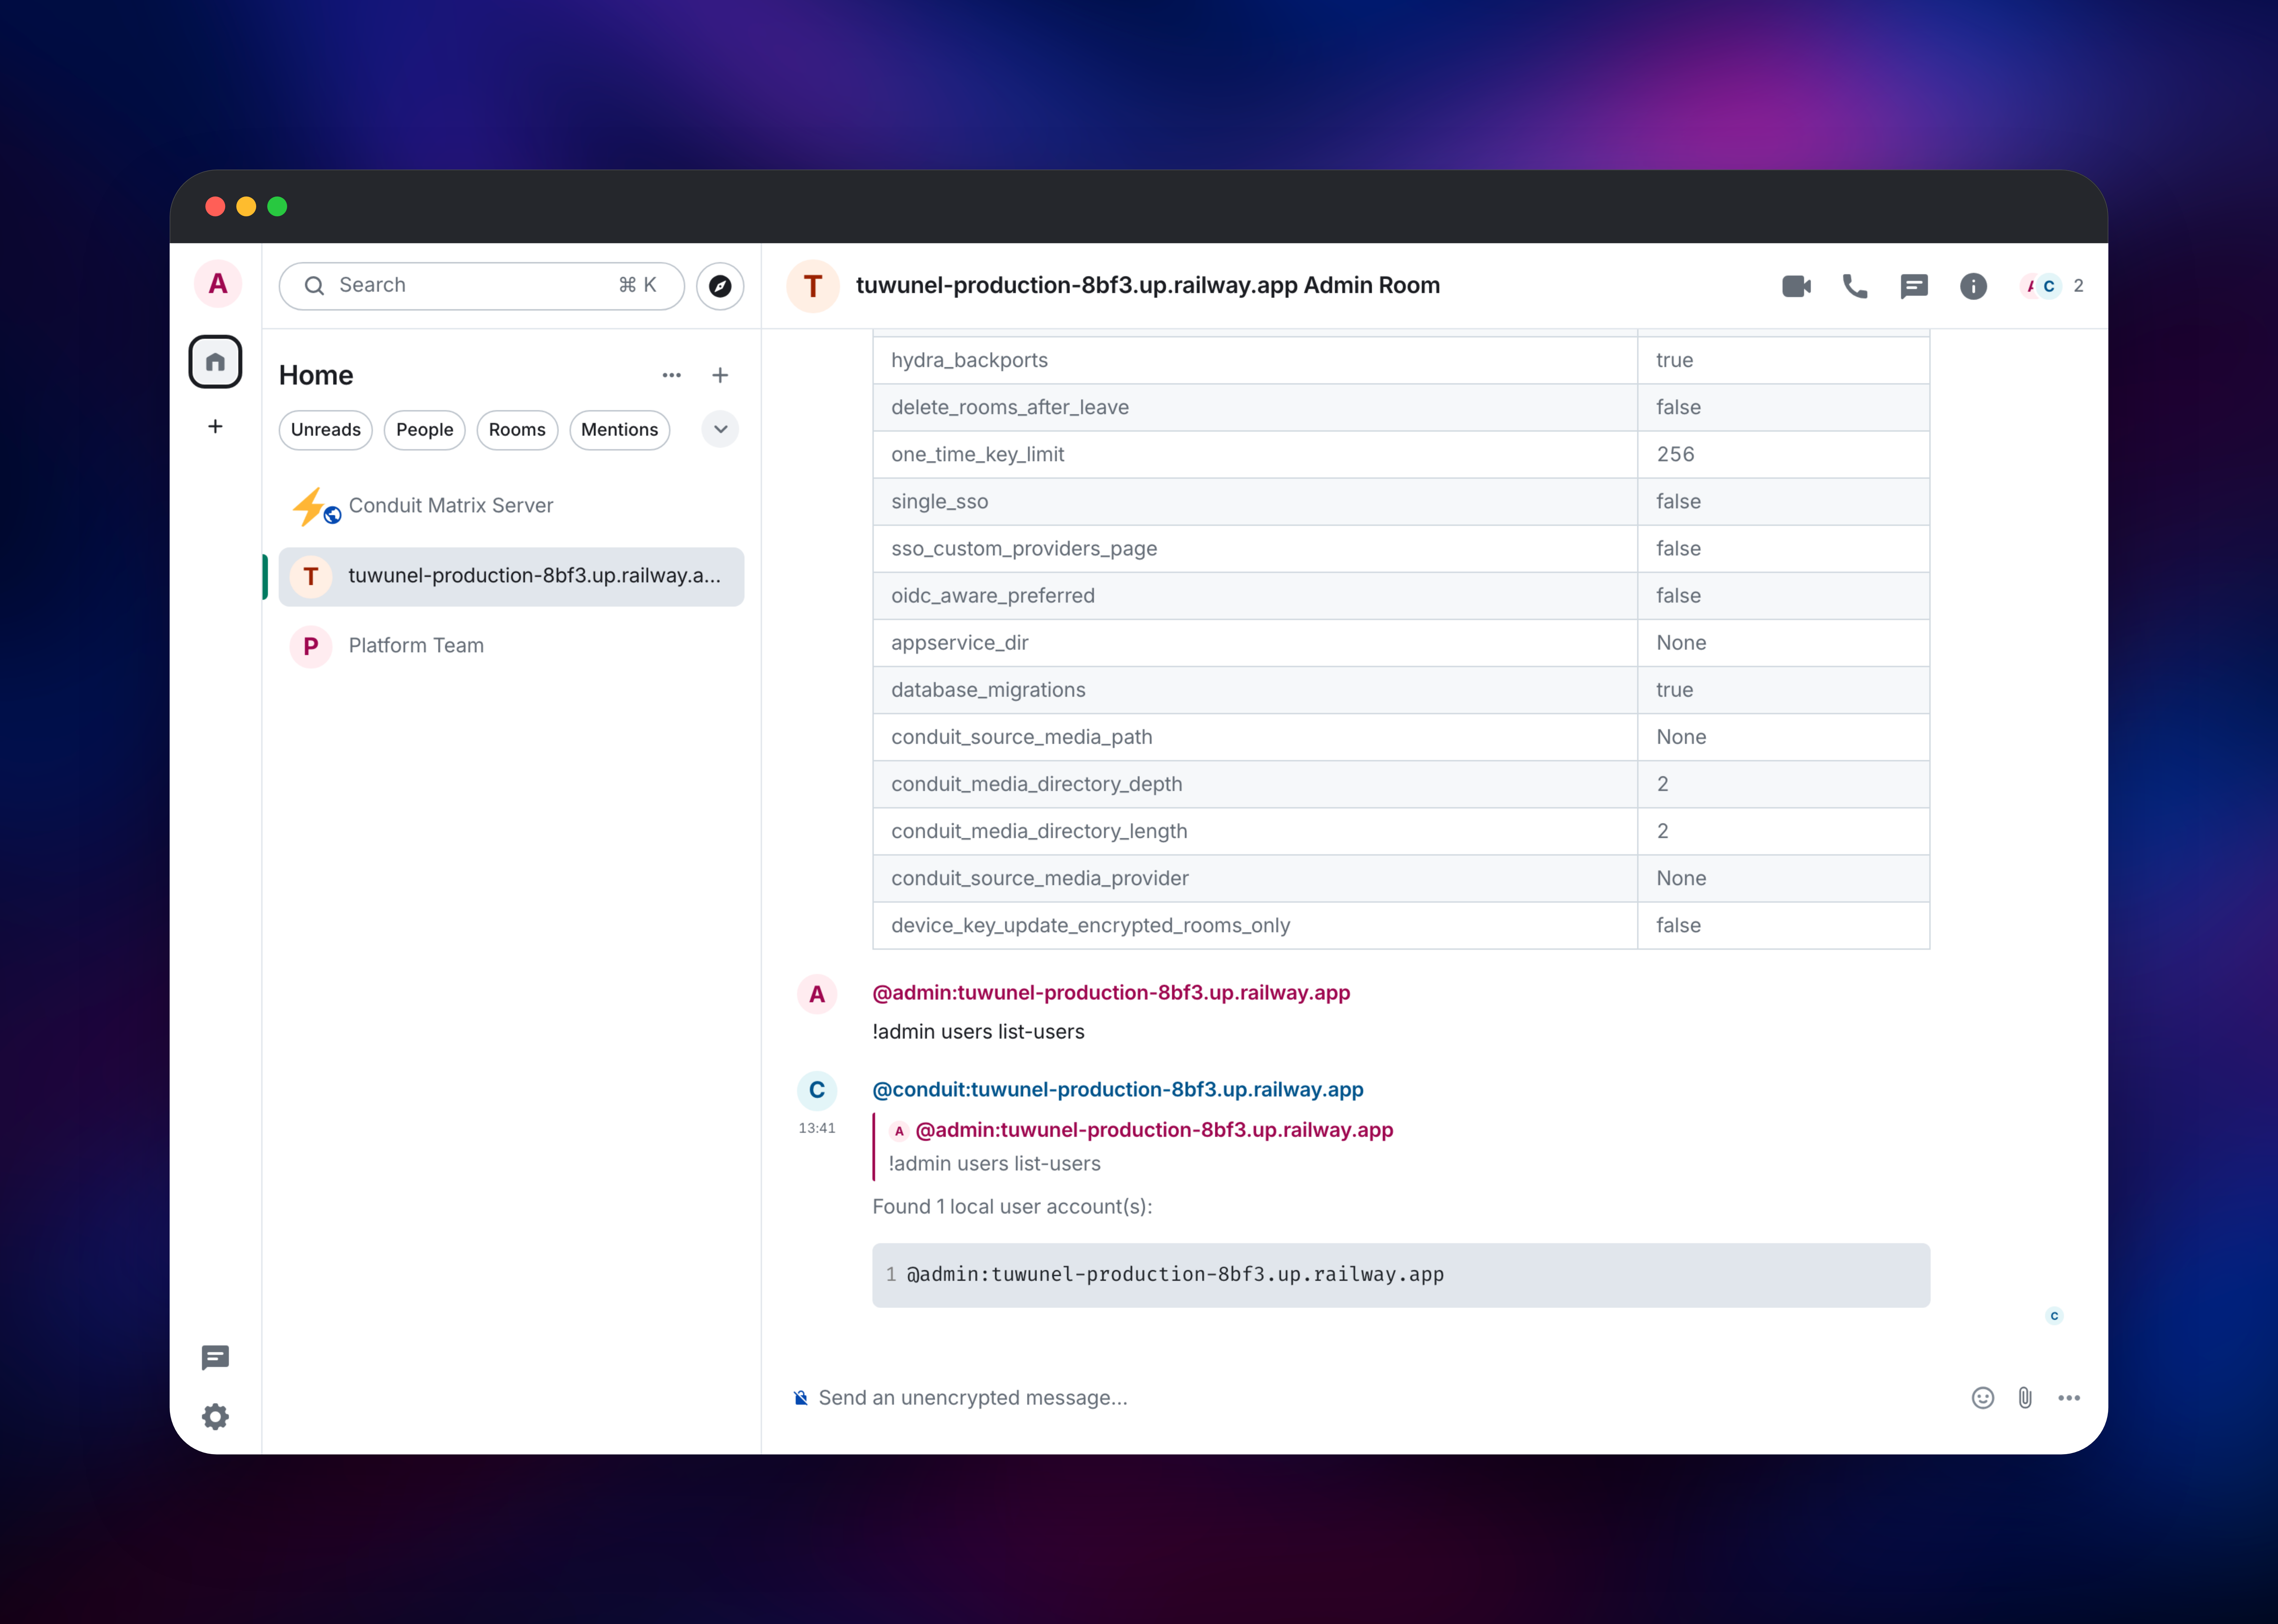This screenshot has height=1624, width=2278.
Task: Toggle the People filter
Action: coord(424,430)
